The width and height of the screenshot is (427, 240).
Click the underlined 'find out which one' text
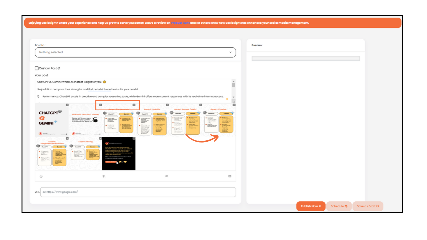pyautogui.click(x=99, y=89)
